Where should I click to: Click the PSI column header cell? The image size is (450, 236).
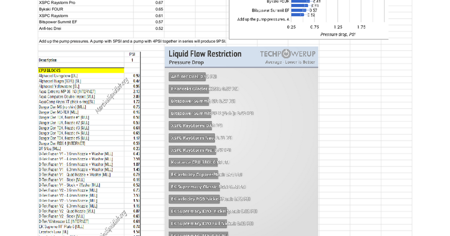pyautogui.click(x=132, y=54)
